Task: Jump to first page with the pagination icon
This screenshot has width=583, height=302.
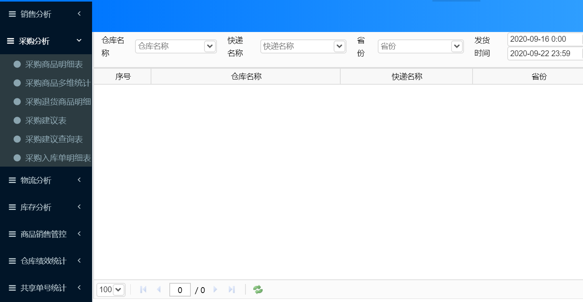Action: (x=143, y=290)
